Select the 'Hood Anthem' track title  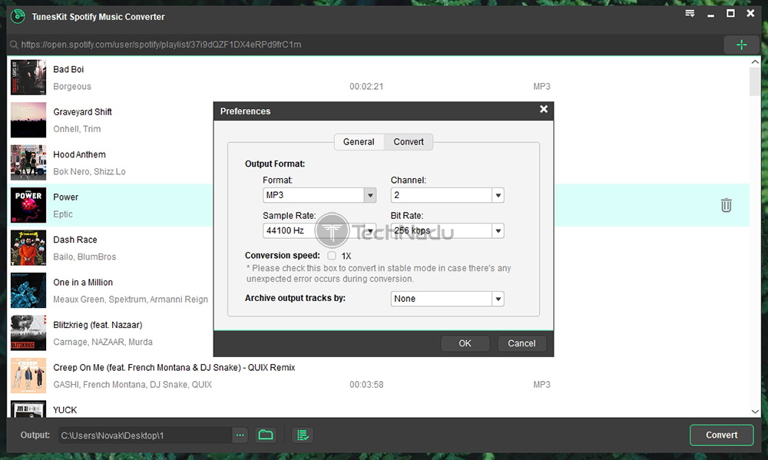click(x=79, y=155)
